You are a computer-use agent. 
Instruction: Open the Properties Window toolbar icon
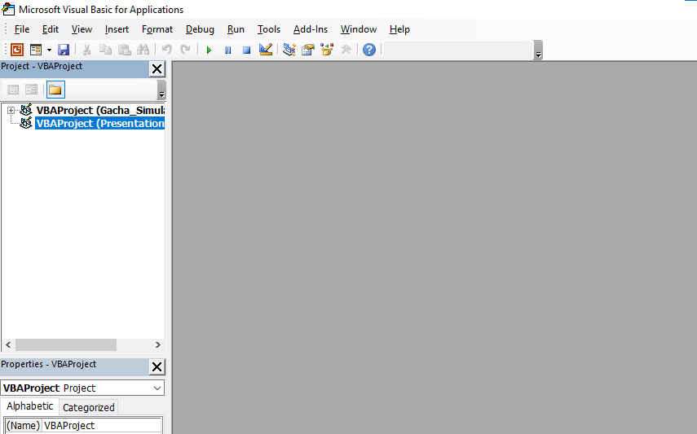[x=308, y=50]
